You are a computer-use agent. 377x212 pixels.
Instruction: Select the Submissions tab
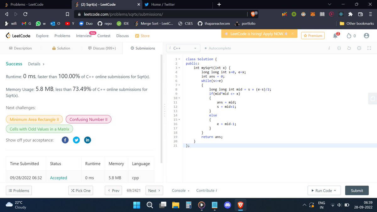pos(143,48)
